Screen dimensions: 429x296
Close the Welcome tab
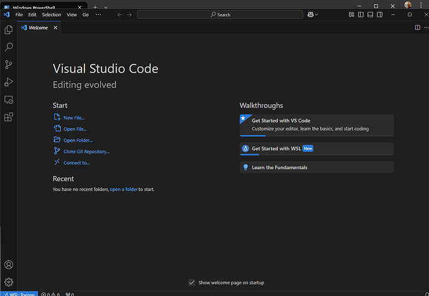(x=55, y=27)
